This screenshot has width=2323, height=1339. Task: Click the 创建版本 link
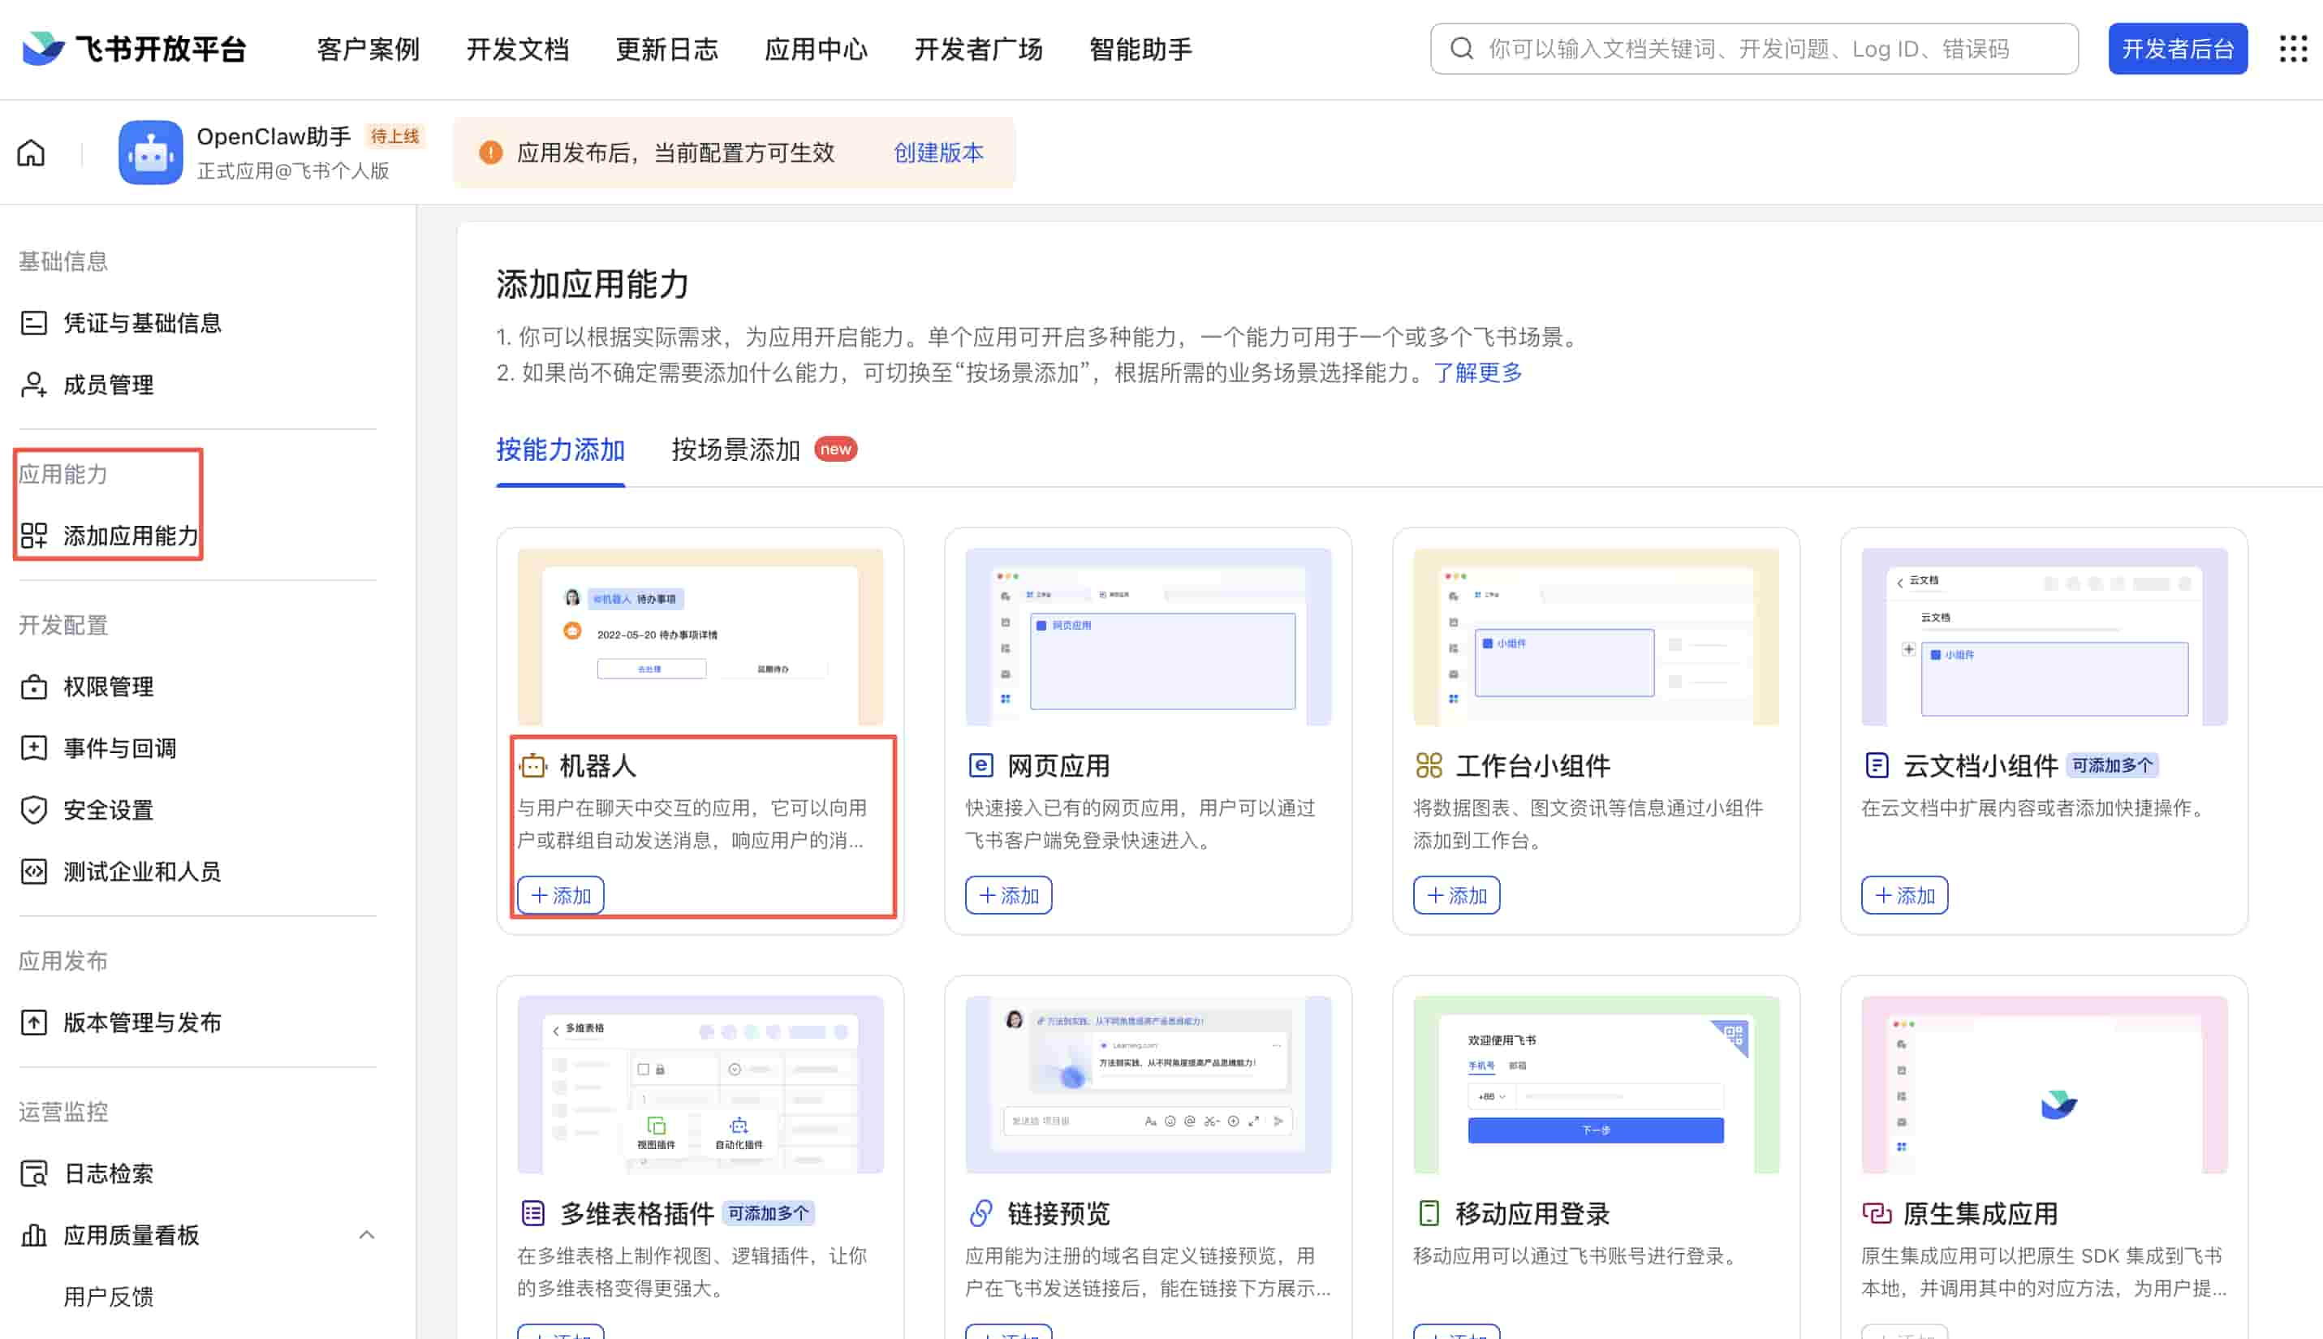(x=938, y=153)
